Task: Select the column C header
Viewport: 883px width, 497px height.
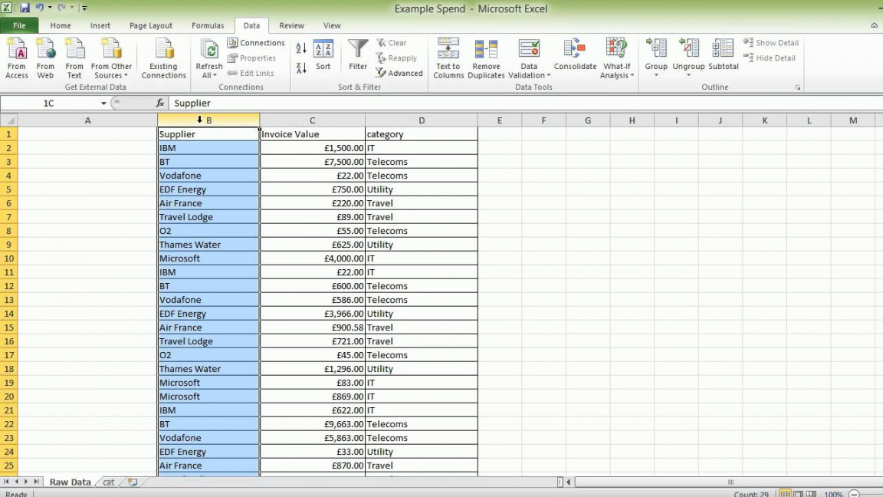Action: (x=312, y=120)
